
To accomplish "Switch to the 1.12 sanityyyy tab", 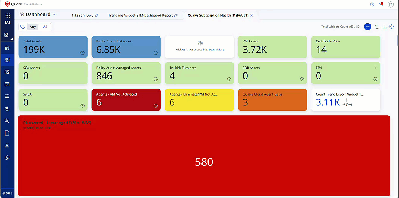I will tap(83, 16).
